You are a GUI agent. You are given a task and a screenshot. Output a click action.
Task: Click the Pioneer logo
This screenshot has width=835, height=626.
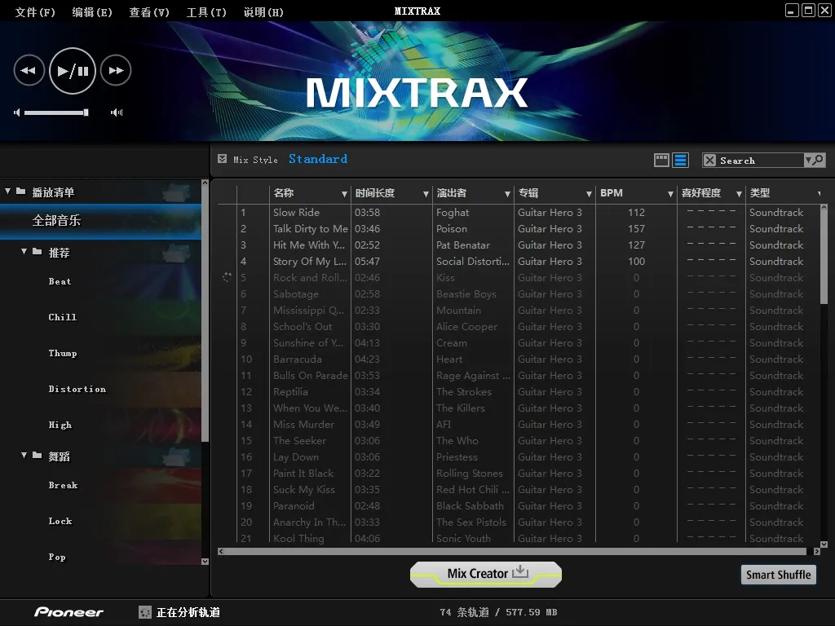click(x=68, y=612)
